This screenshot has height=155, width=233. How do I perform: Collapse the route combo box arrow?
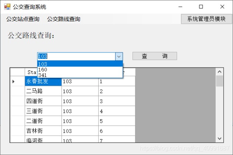click(x=119, y=56)
